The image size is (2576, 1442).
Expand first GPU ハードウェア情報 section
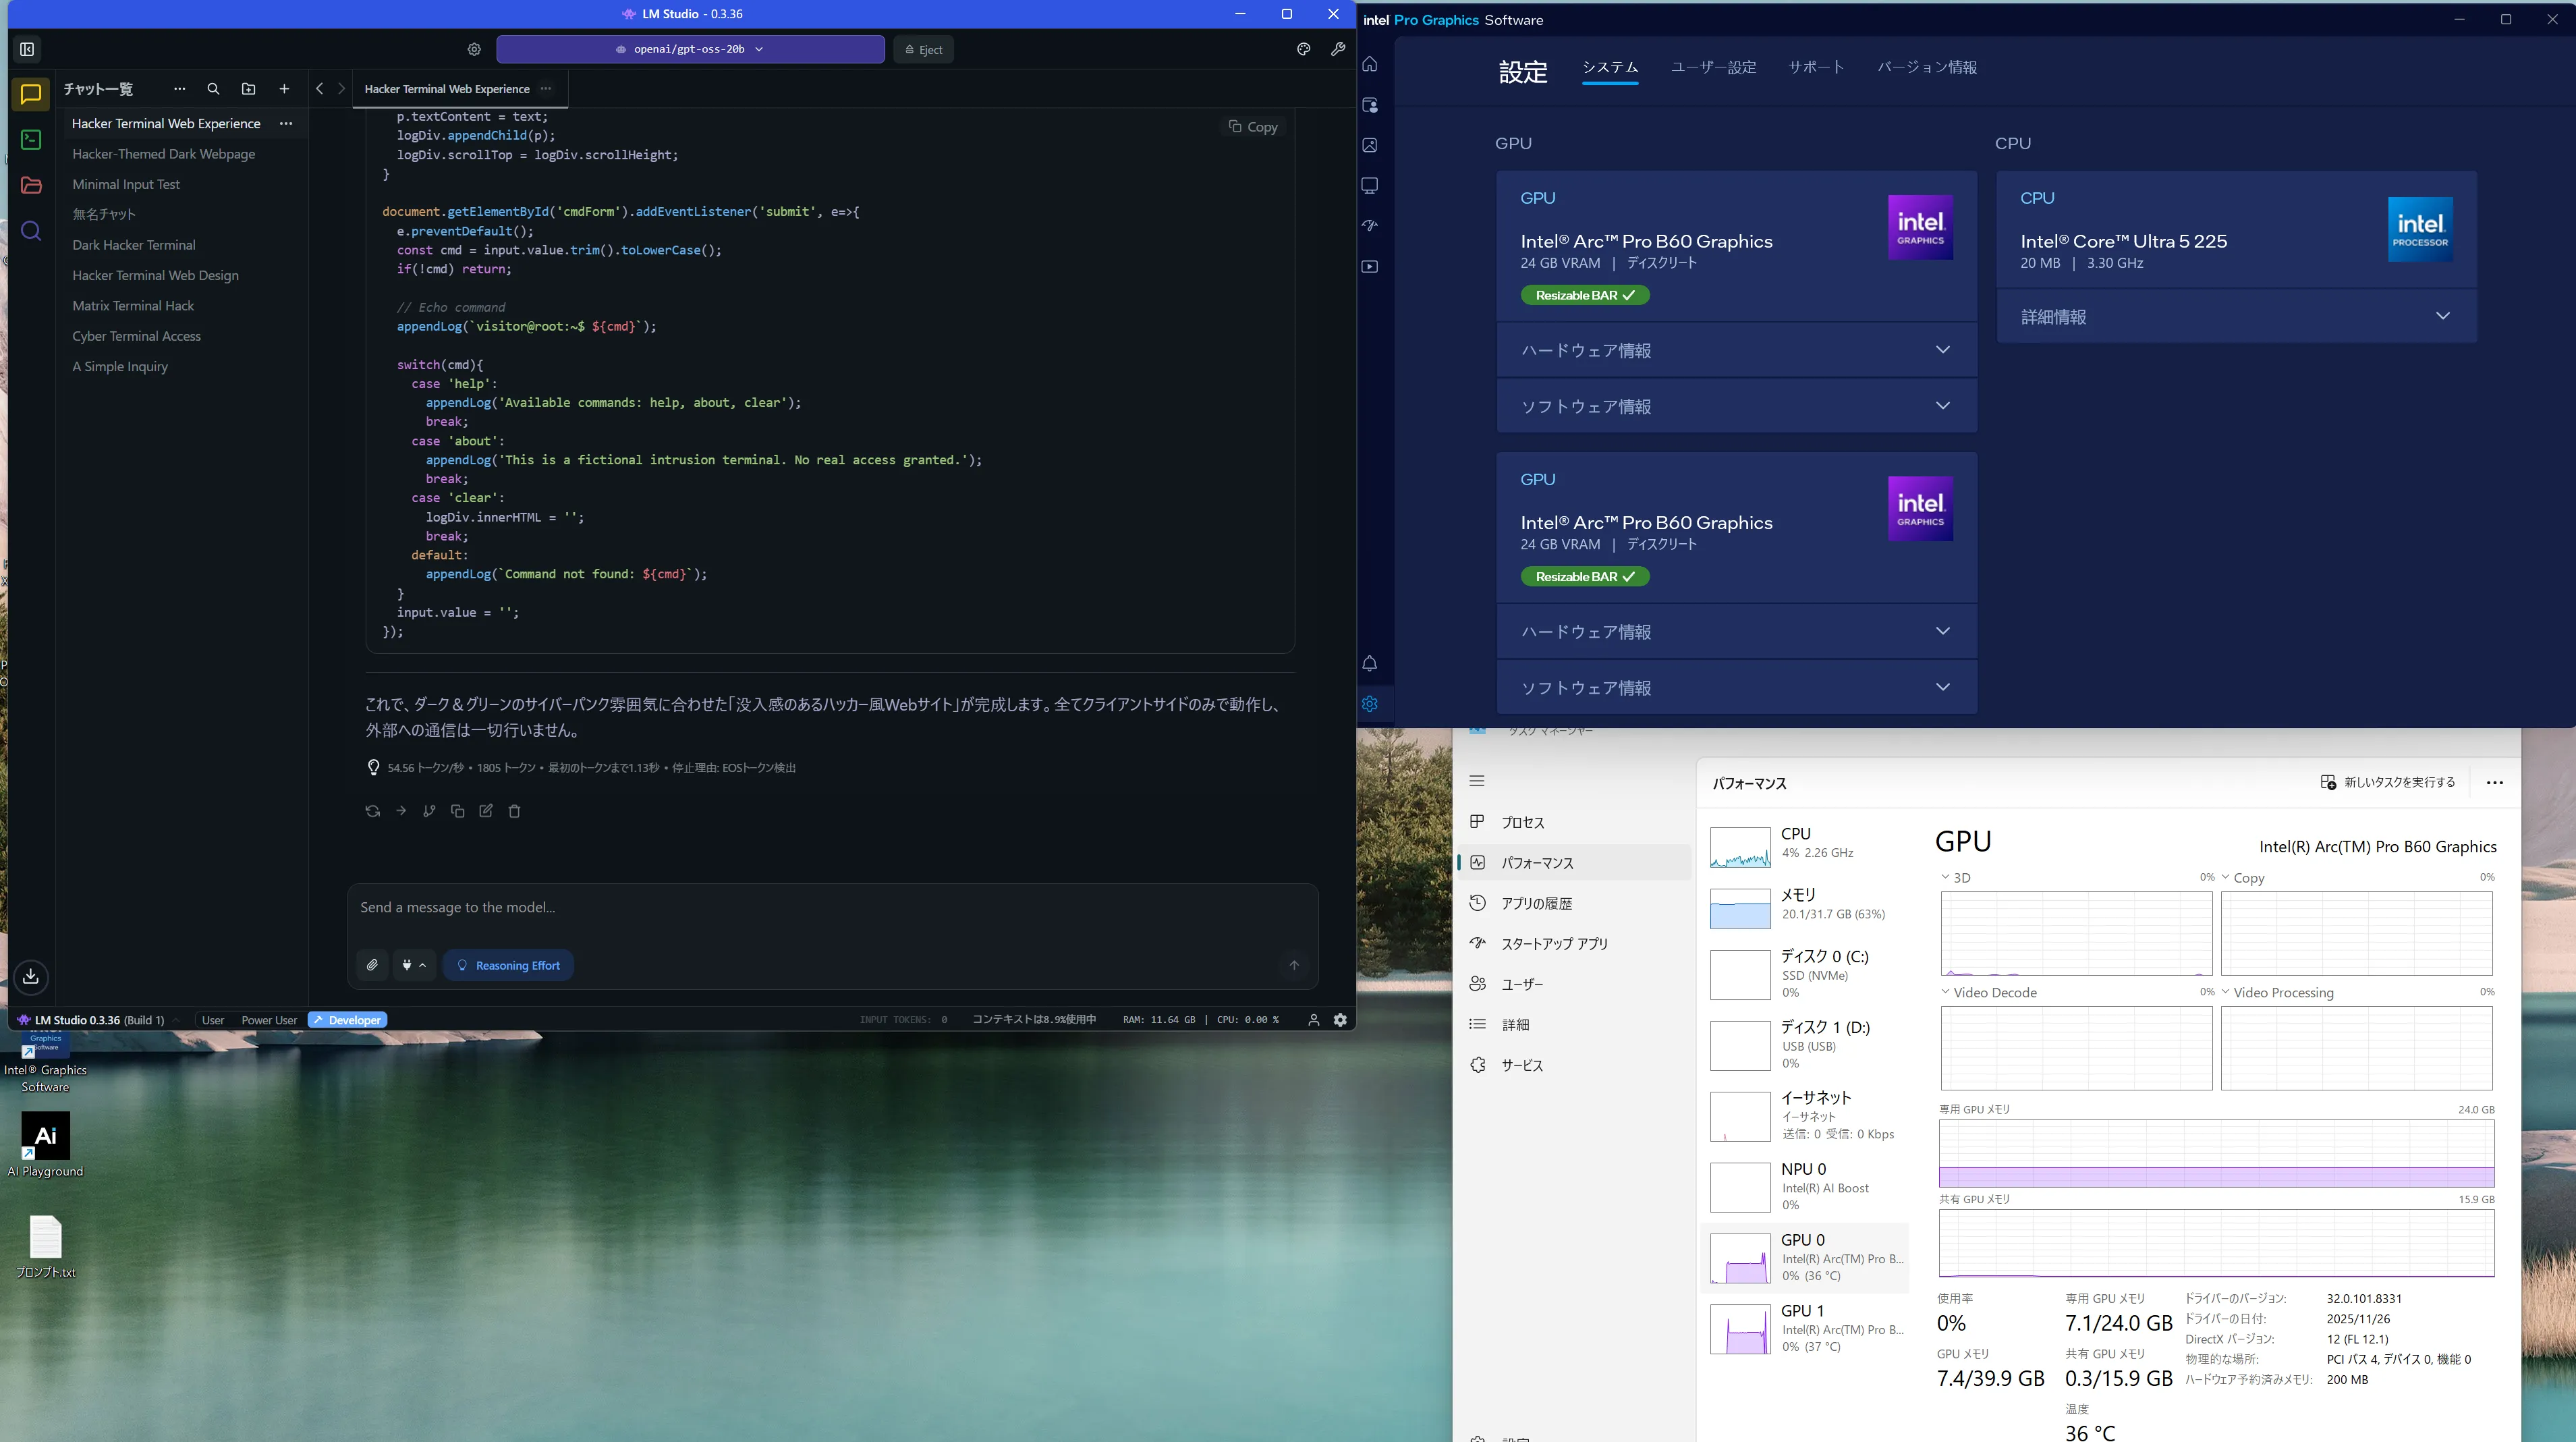tap(1736, 350)
